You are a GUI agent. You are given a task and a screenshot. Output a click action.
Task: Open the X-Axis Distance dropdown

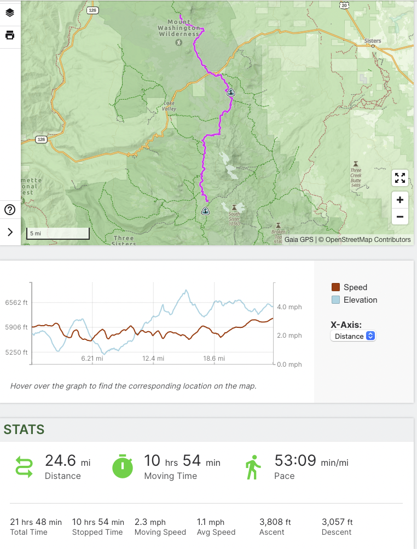[353, 336]
